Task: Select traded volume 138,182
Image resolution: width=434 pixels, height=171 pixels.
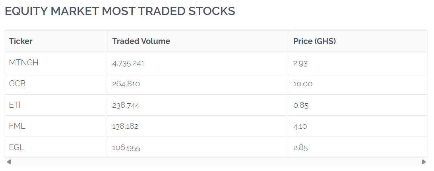Action: pyautogui.click(x=125, y=126)
